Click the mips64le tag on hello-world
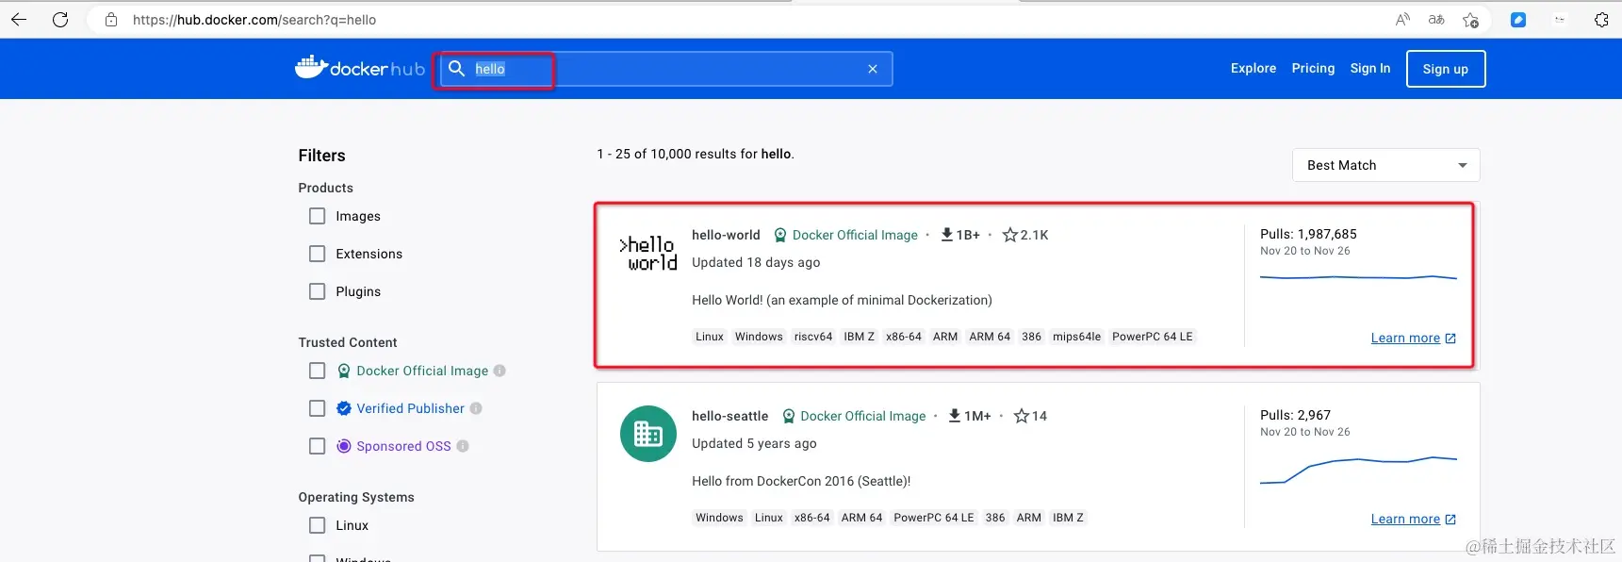 pos(1076,337)
